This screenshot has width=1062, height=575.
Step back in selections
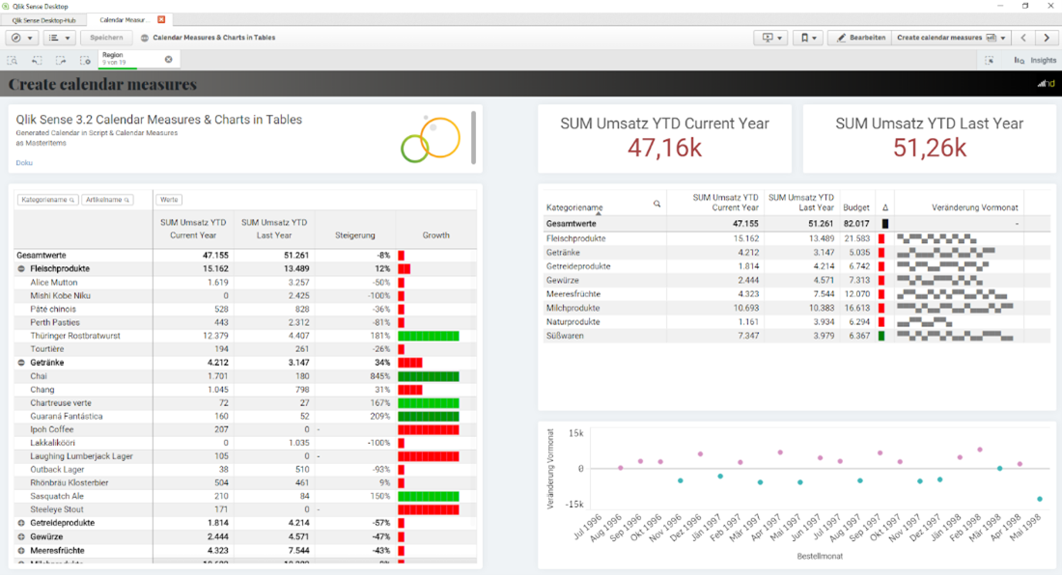(37, 60)
